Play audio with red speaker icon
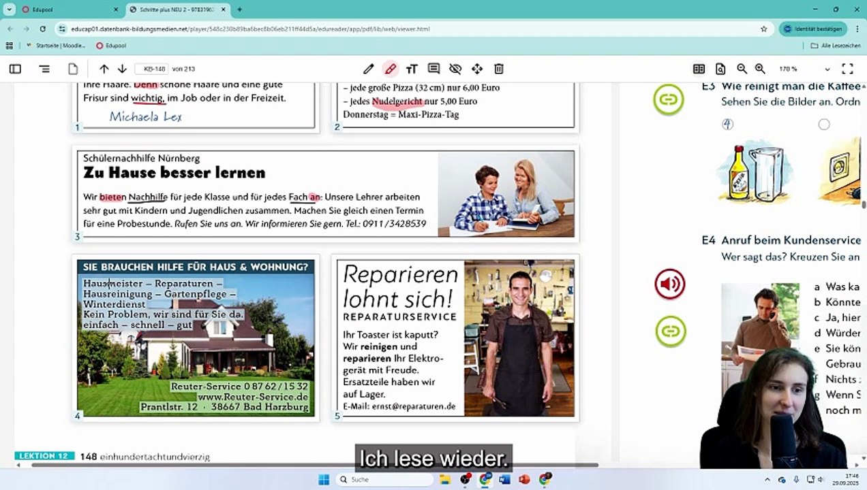867x490 pixels. point(670,284)
